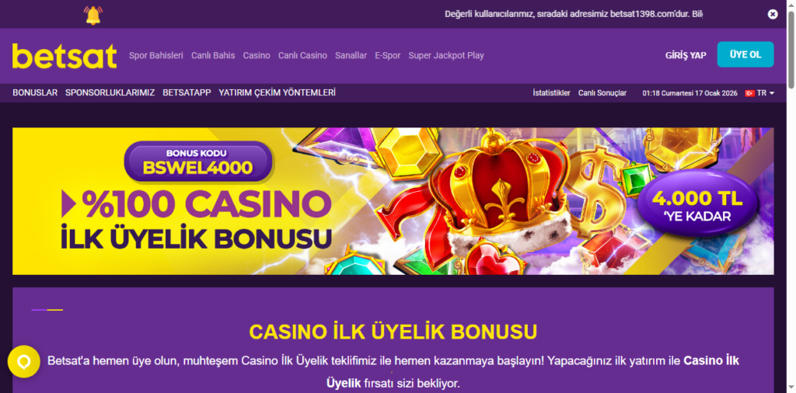The width and height of the screenshot is (796, 393).
Task: Open BONUSLAR in the secondary menu
Action: coord(35,92)
